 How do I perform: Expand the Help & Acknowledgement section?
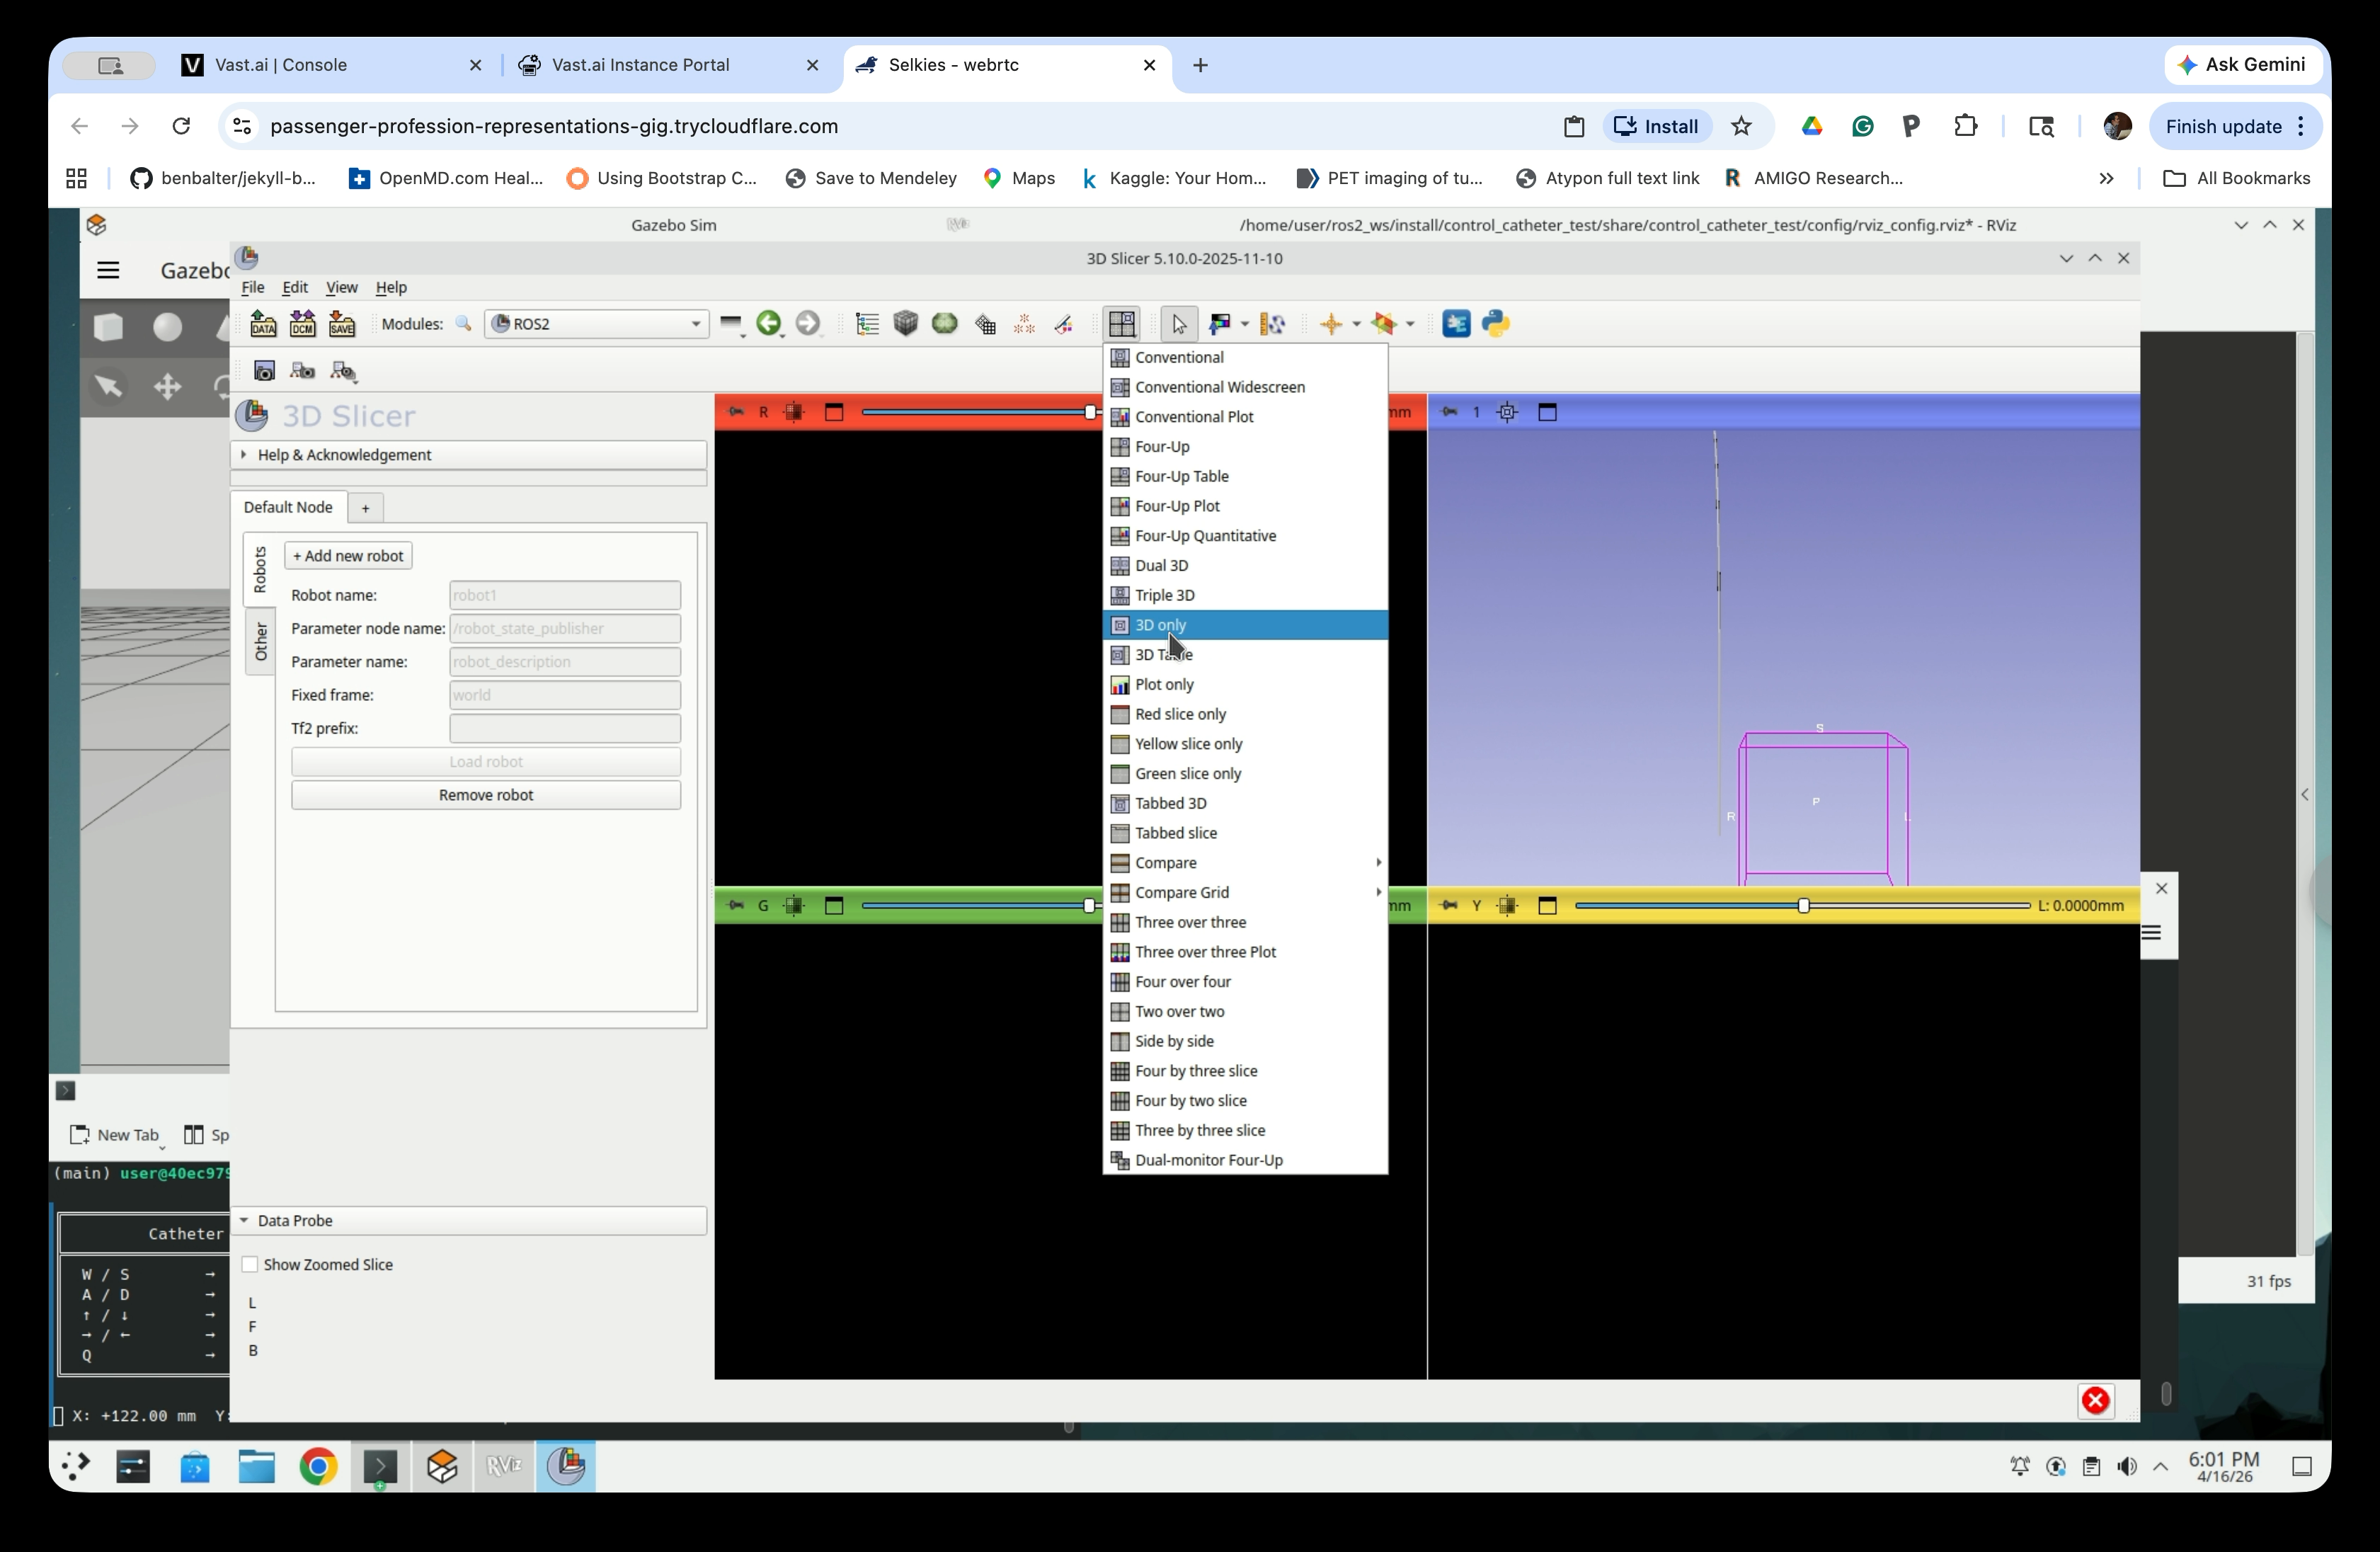(x=345, y=454)
